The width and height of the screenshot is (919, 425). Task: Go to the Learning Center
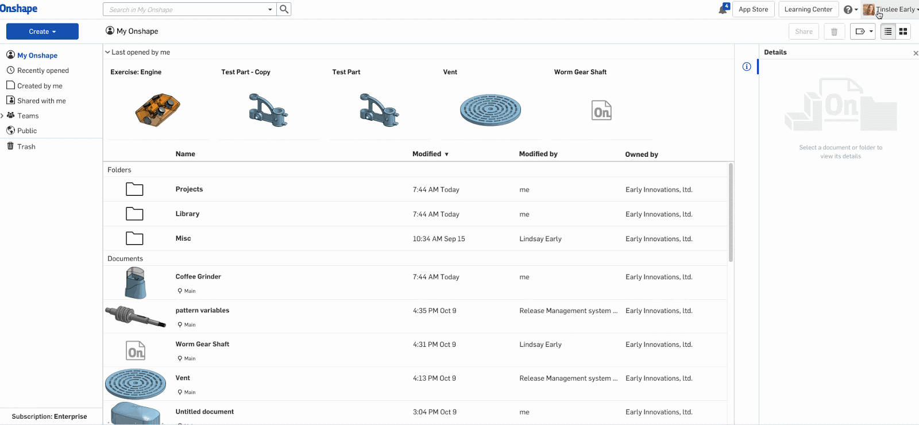[x=808, y=9]
